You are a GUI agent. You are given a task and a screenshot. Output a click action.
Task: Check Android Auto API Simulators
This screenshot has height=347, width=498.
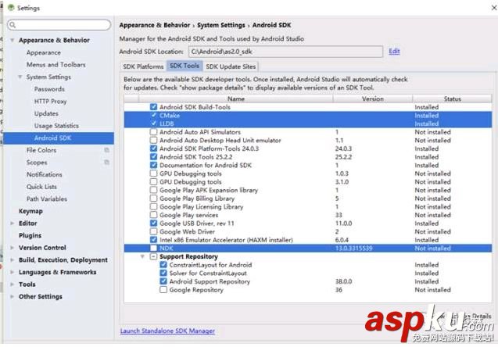click(154, 132)
